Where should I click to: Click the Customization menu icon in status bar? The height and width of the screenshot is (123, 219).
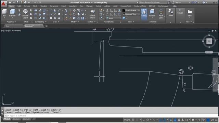[x=216, y=120]
